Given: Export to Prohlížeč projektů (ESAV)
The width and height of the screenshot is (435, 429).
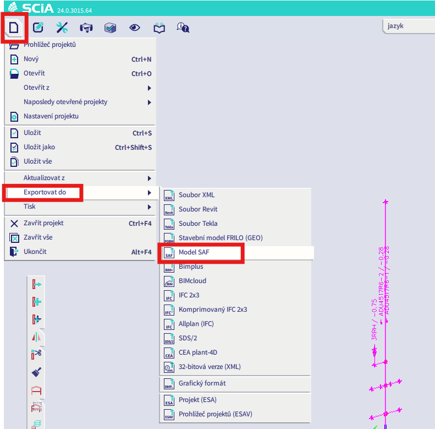Looking at the screenshot, I should [236, 414].
